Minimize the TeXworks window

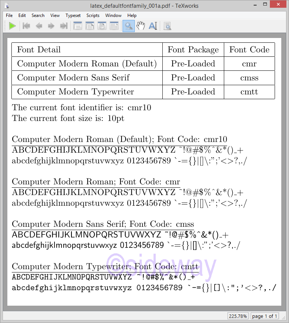coord(255,4)
